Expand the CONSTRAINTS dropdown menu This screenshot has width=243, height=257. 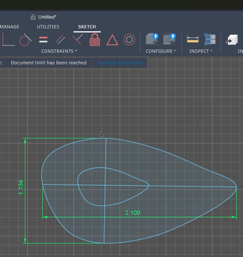pos(59,51)
